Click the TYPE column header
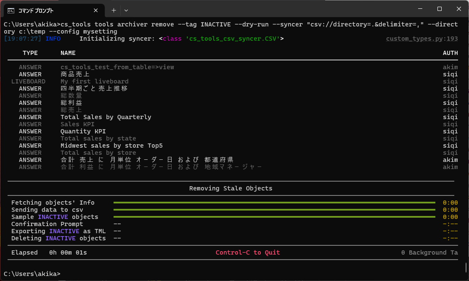469x281 pixels. pos(30,53)
